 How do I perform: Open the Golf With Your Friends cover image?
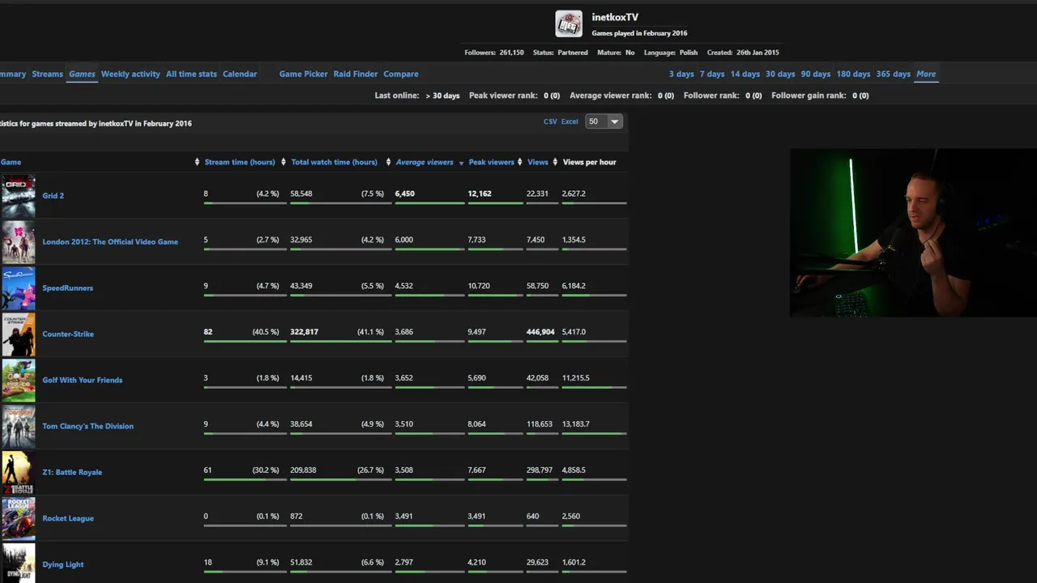[18, 381]
